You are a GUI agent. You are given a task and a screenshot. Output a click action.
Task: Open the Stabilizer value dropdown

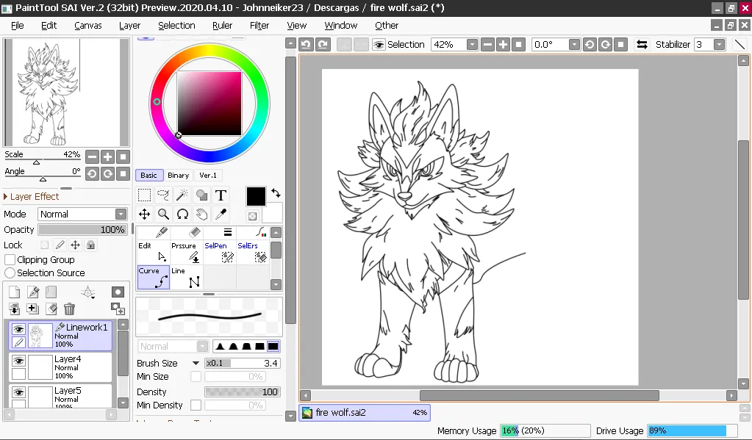pyautogui.click(x=719, y=45)
